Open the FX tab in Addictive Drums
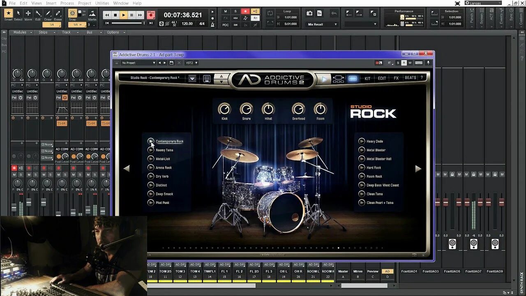 (x=396, y=78)
